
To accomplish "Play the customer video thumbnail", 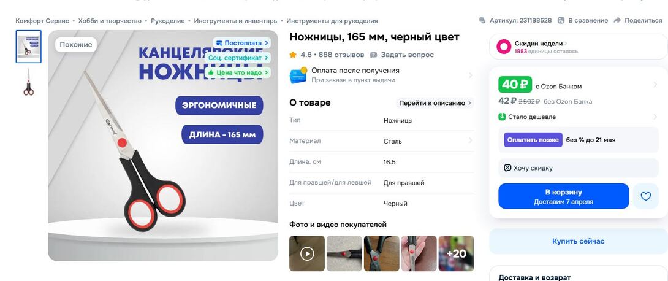I will (x=307, y=254).
